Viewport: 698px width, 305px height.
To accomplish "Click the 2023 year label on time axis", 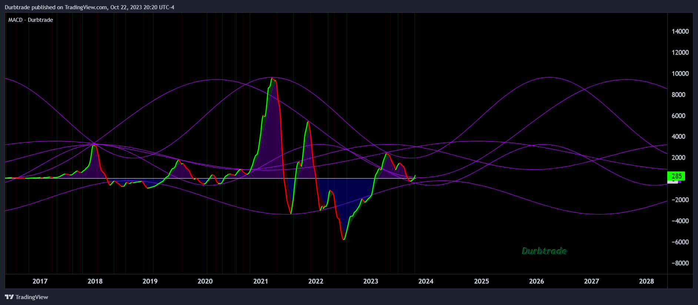I will point(371,281).
